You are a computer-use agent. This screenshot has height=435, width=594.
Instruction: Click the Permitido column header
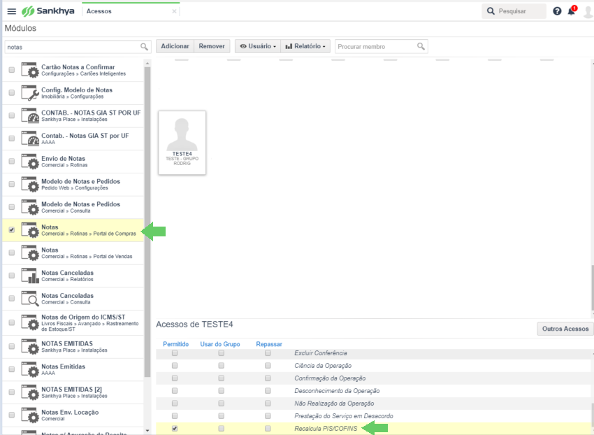coord(176,344)
